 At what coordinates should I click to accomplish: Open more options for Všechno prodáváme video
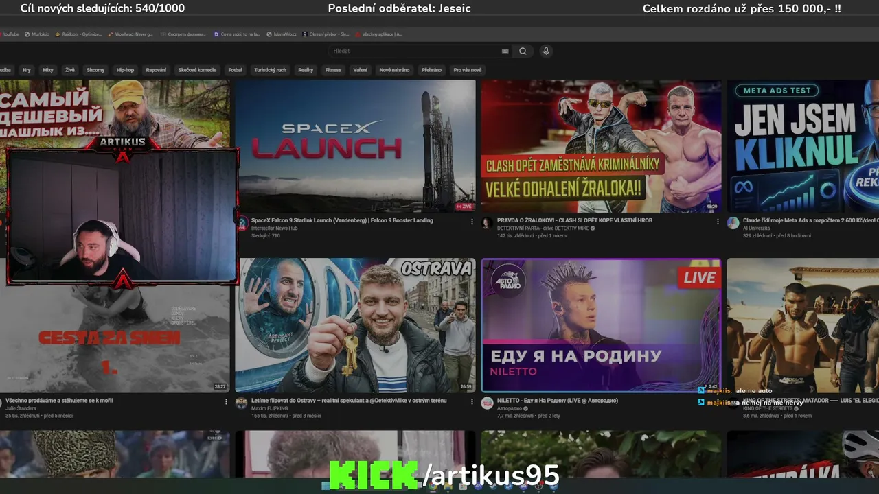226,401
